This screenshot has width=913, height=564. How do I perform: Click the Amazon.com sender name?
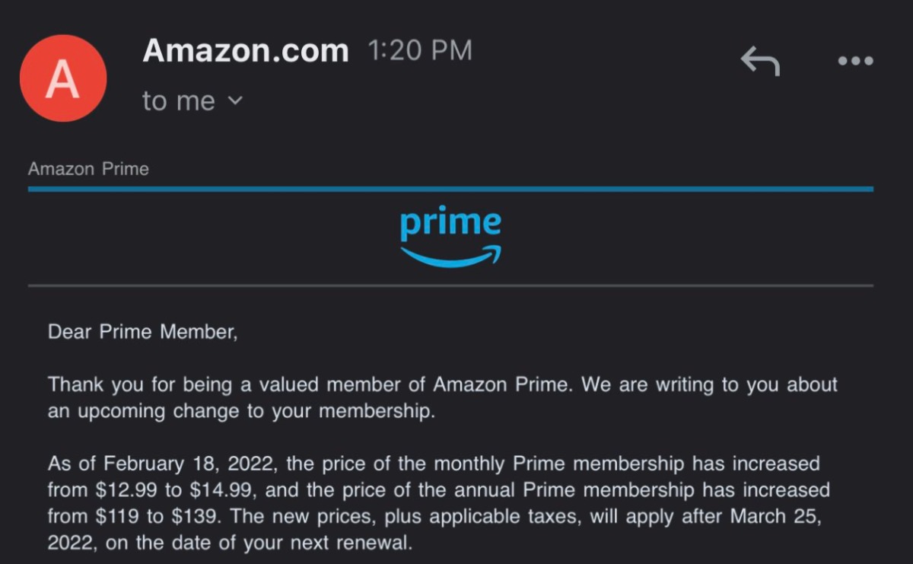pos(245,51)
